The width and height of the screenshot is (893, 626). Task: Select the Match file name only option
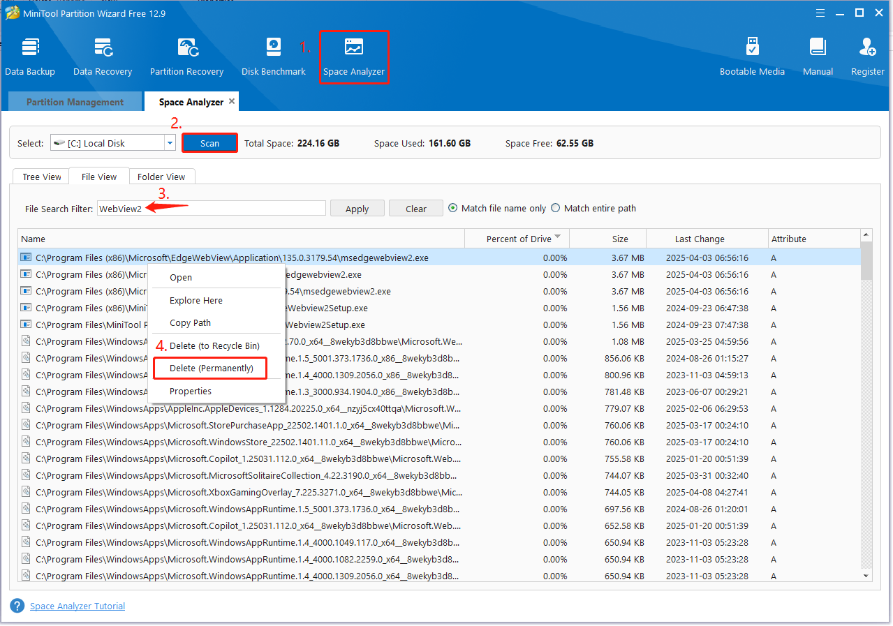click(452, 208)
